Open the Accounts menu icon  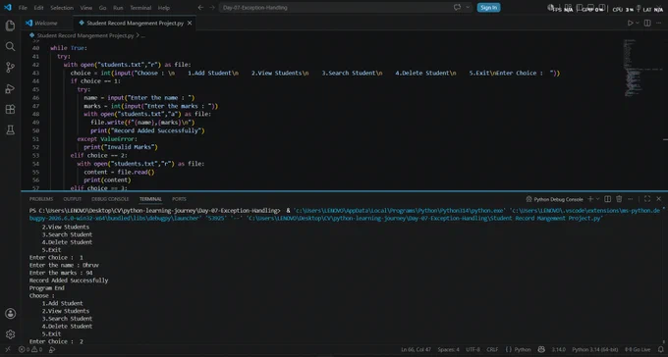10,314
